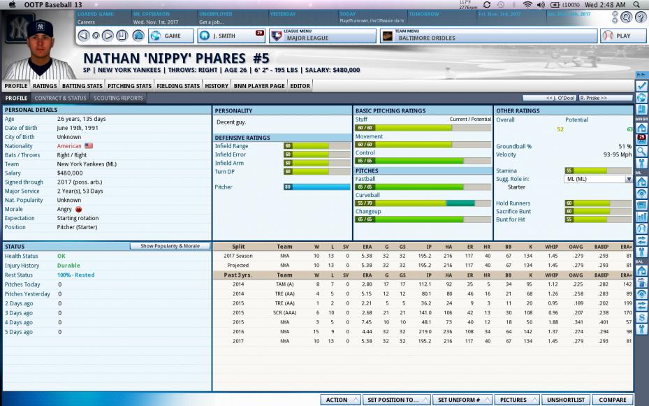Open the help question mark icon
Screen dimensions: 649x406
coord(641,17)
